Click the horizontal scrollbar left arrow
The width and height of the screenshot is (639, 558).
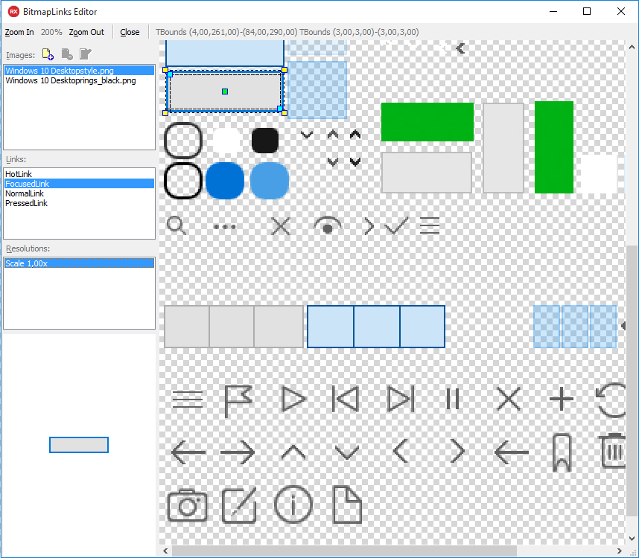(165, 551)
